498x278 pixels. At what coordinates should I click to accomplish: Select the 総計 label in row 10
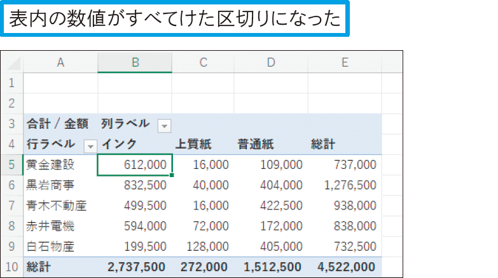60,267
